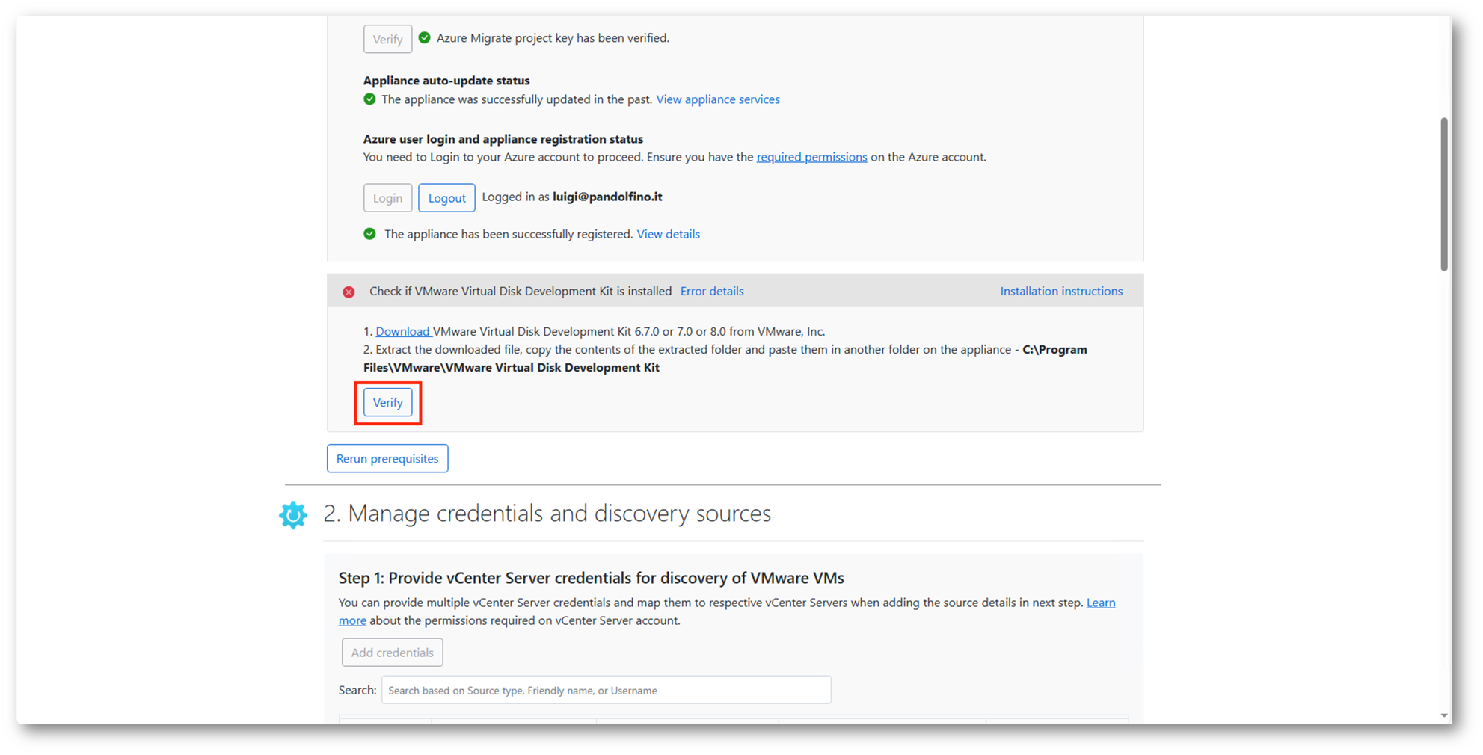1483x755 pixels.
Task: Click the Add credentials button
Action: coord(392,653)
